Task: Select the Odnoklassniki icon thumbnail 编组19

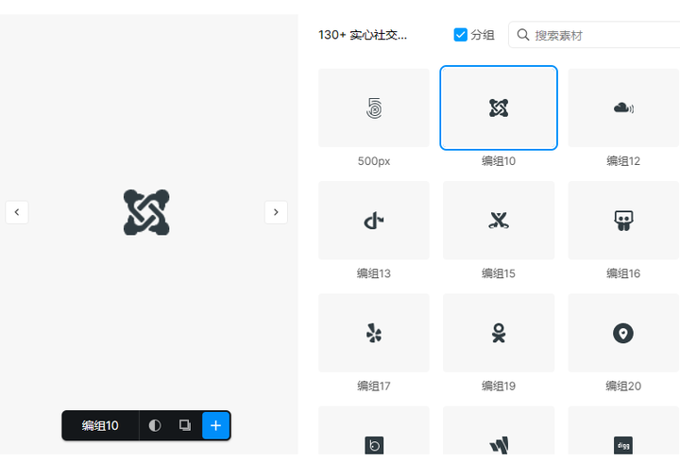Action: (x=499, y=333)
